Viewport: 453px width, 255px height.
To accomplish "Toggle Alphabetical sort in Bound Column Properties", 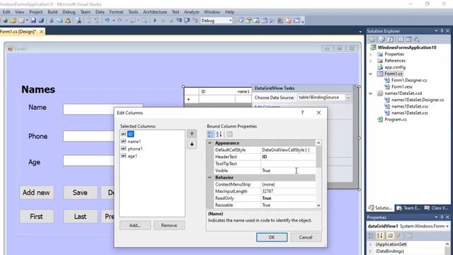I will click(x=219, y=134).
